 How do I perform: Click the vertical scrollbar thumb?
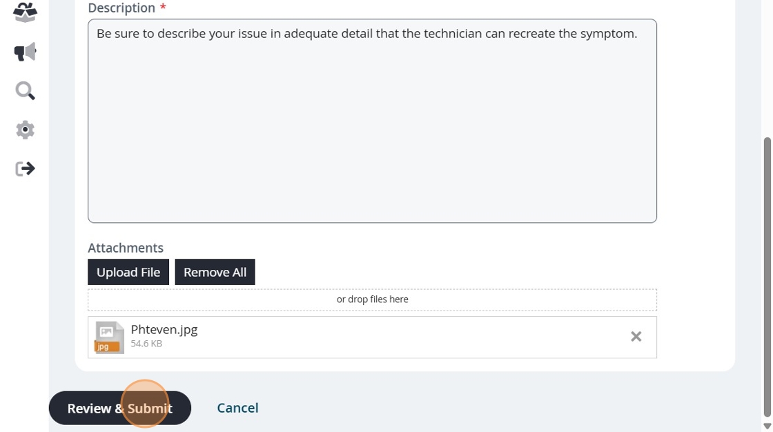pos(767,276)
